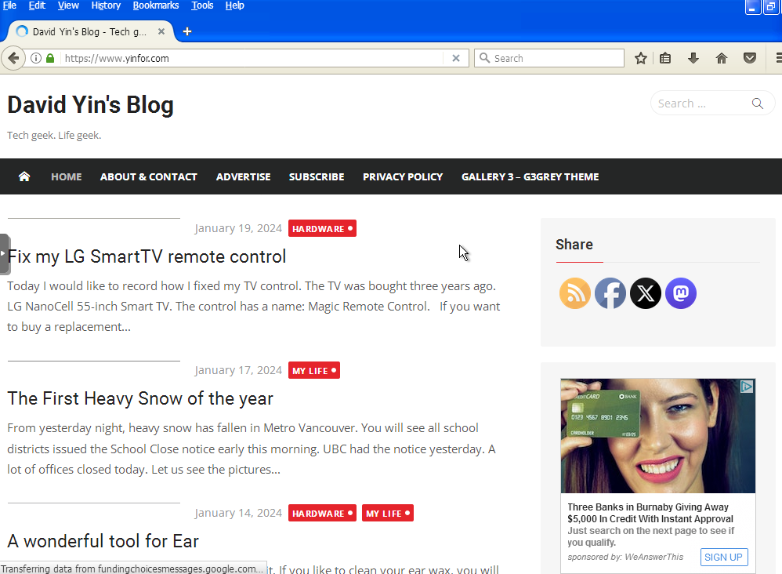The width and height of the screenshot is (782, 574).
Task: Click the X (Twitter) share icon
Action: pyautogui.click(x=645, y=293)
